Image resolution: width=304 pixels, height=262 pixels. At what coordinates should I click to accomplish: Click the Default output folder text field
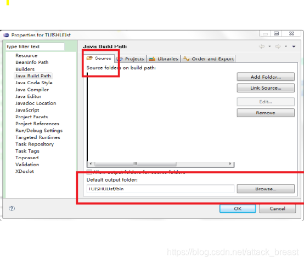click(x=160, y=189)
